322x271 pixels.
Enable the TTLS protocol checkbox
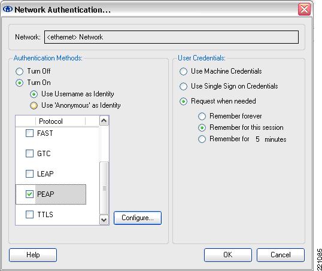tap(29, 215)
